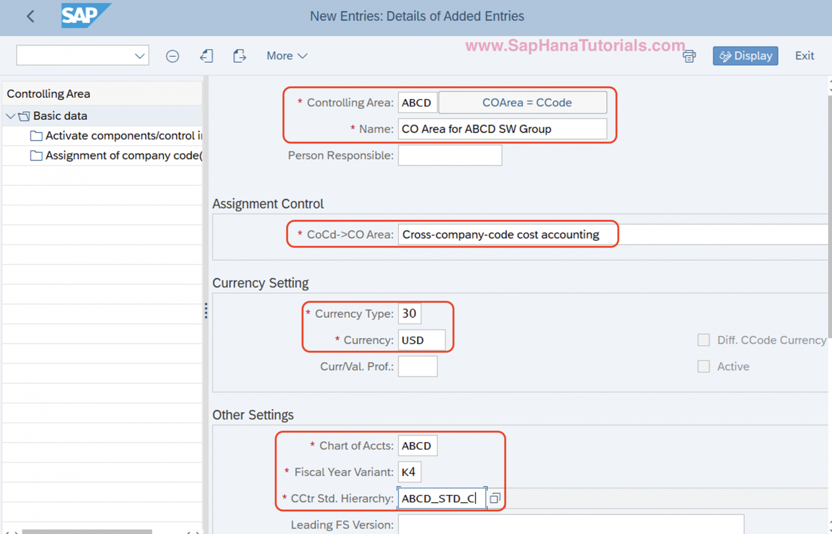Click the Delete entry minus icon
The height and width of the screenshot is (534, 832).
172,56
